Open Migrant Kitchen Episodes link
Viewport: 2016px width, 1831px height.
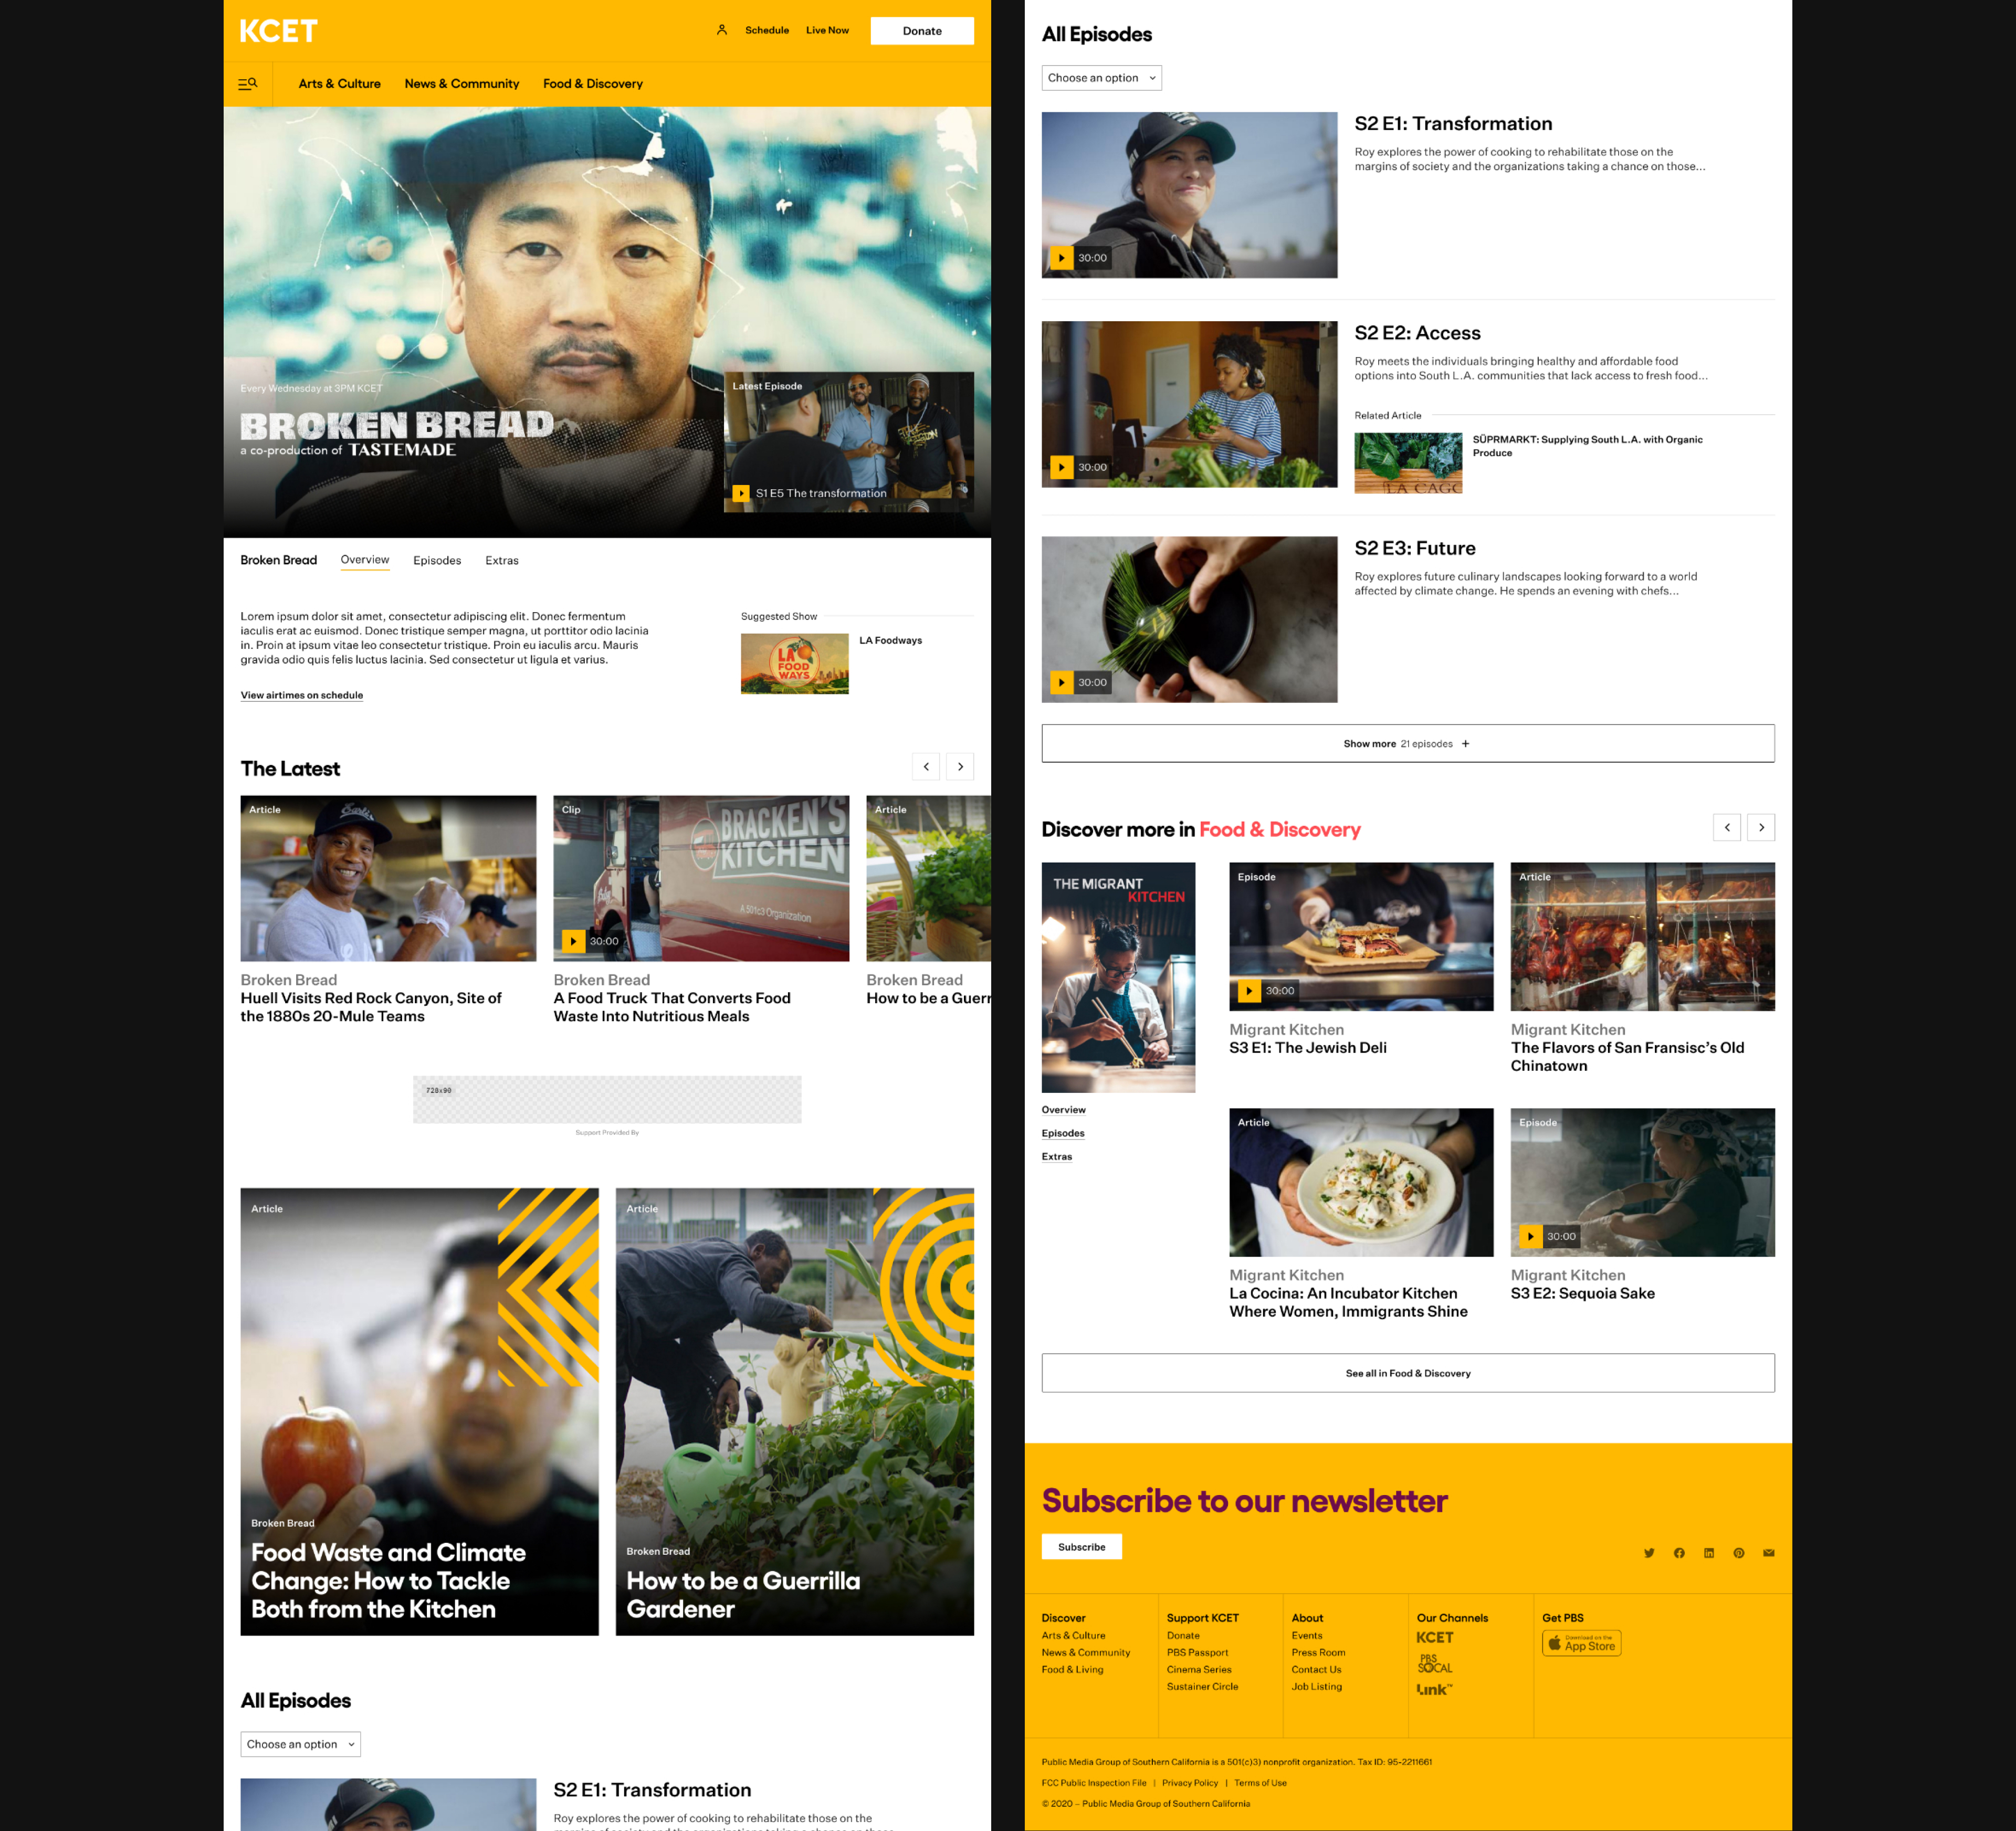click(1063, 1134)
